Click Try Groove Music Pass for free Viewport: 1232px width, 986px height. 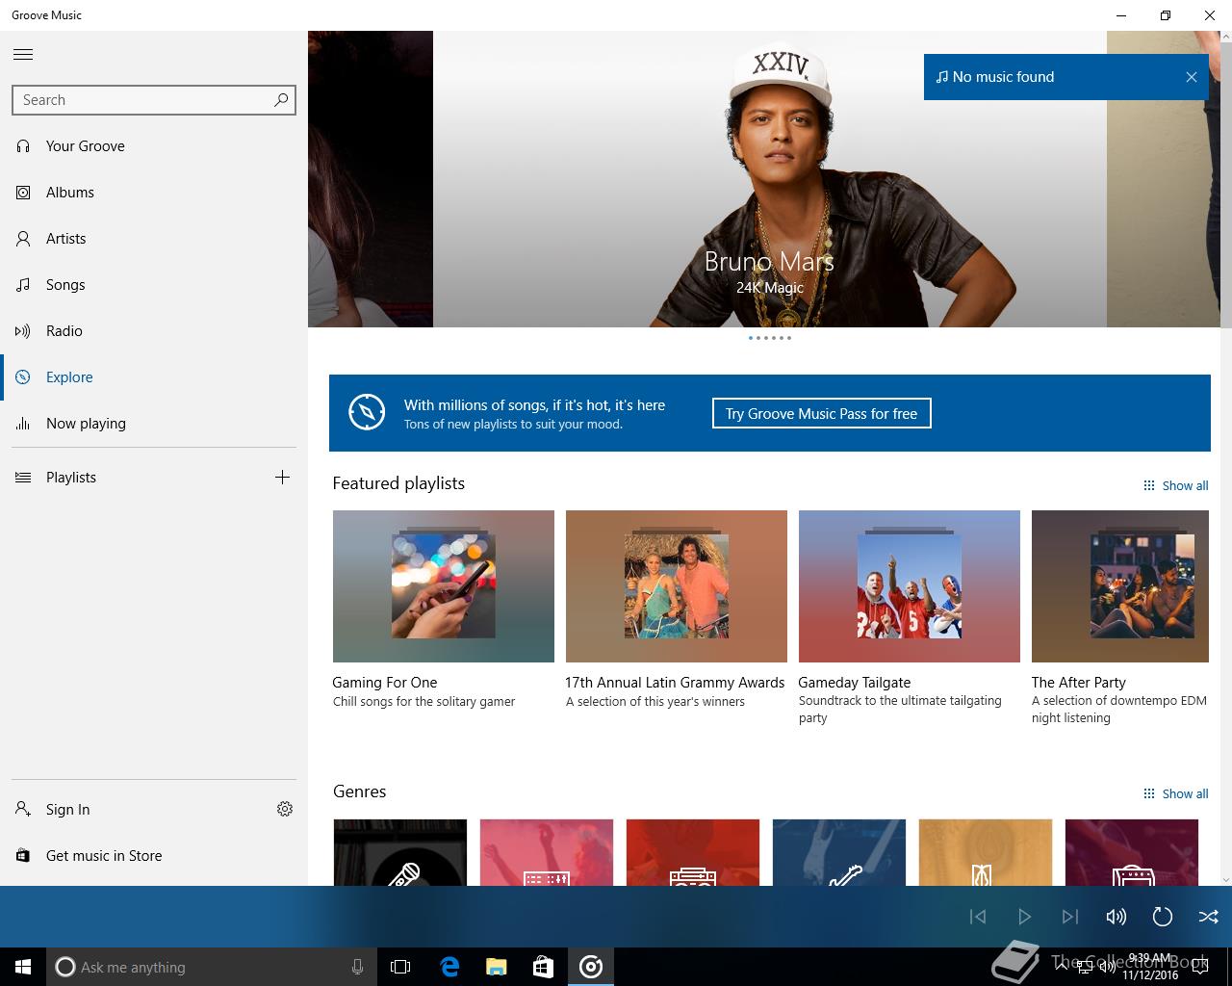click(x=822, y=413)
